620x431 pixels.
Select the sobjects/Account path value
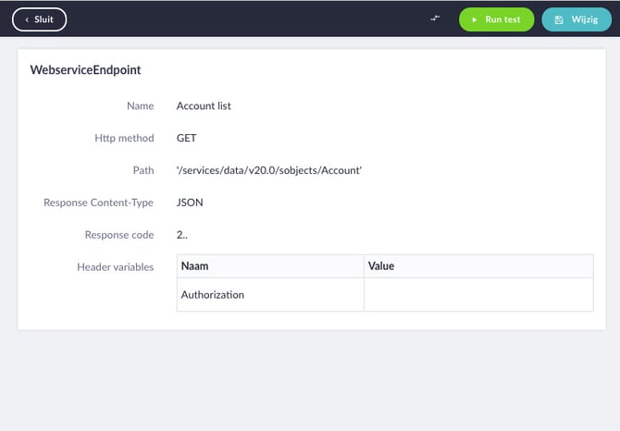coord(268,170)
